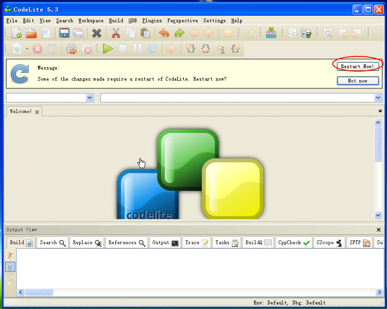Click the Welcome page vertical scrollbar thumb

(x=378, y=144)
